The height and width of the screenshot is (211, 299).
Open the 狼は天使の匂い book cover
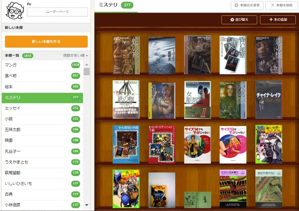(x=269, y=189)
